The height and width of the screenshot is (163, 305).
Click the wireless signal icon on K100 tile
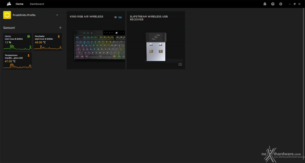click(x=115, y=17)
